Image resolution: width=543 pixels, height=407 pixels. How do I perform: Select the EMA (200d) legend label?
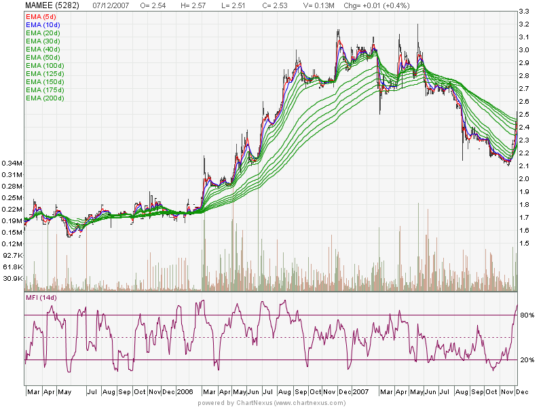tap(45, 98)
